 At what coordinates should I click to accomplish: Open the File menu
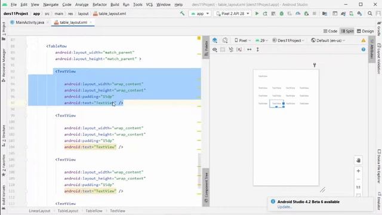(14, 4)
